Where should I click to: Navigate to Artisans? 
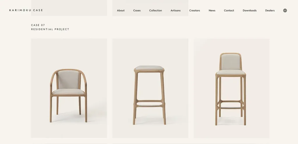tap(175, 10)
